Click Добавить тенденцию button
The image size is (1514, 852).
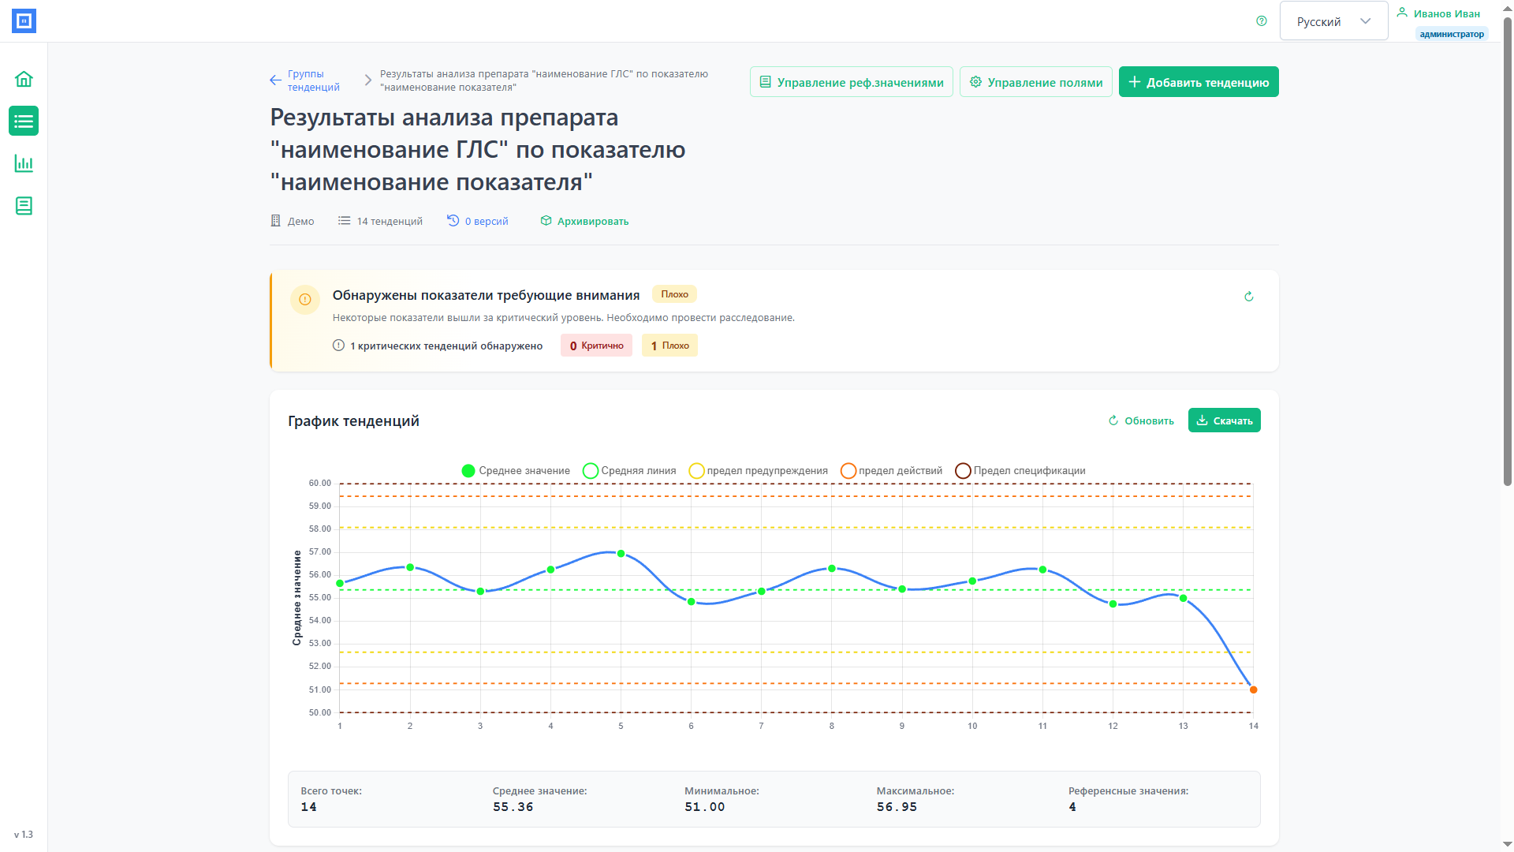[x=1199, y=82]
